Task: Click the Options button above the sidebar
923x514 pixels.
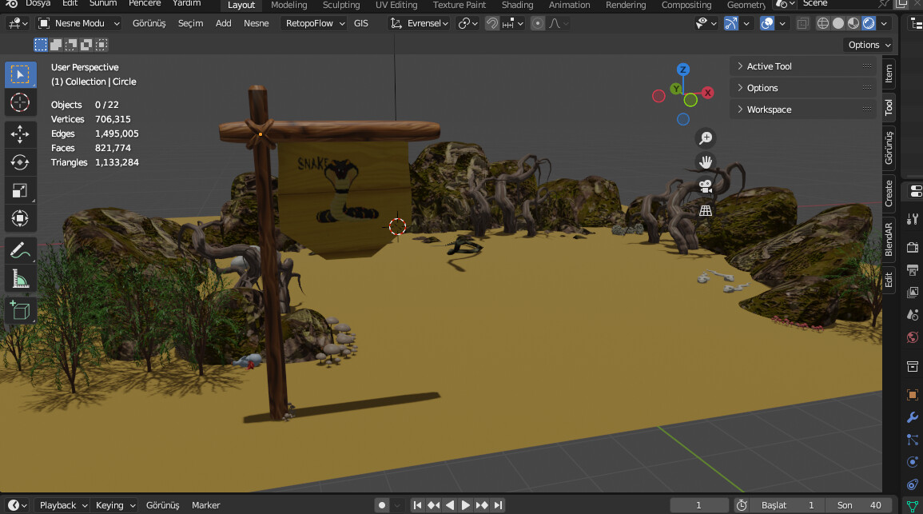Action: click(x=869, y=45)
